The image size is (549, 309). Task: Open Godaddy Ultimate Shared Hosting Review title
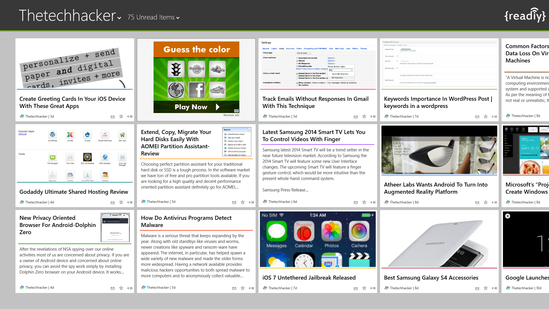[x=74, y=192]
